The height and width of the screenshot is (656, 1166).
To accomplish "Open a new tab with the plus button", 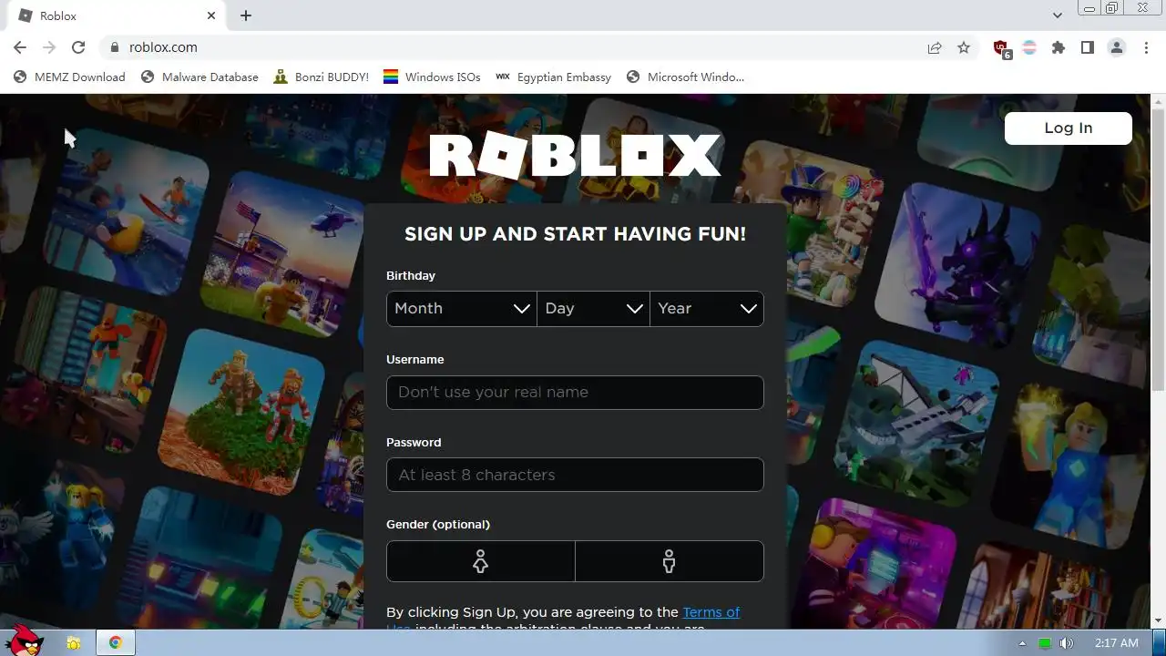I will coord(246,15).
